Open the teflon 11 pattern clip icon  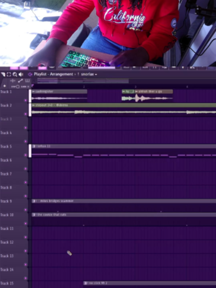tap(34, 146)
